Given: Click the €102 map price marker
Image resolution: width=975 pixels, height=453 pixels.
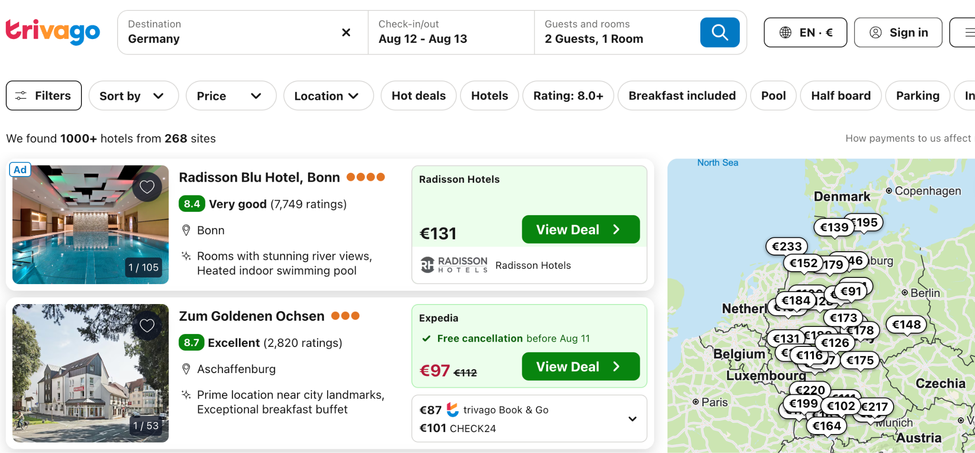Looking at the screenshot, I should click(x=841, y=406).
